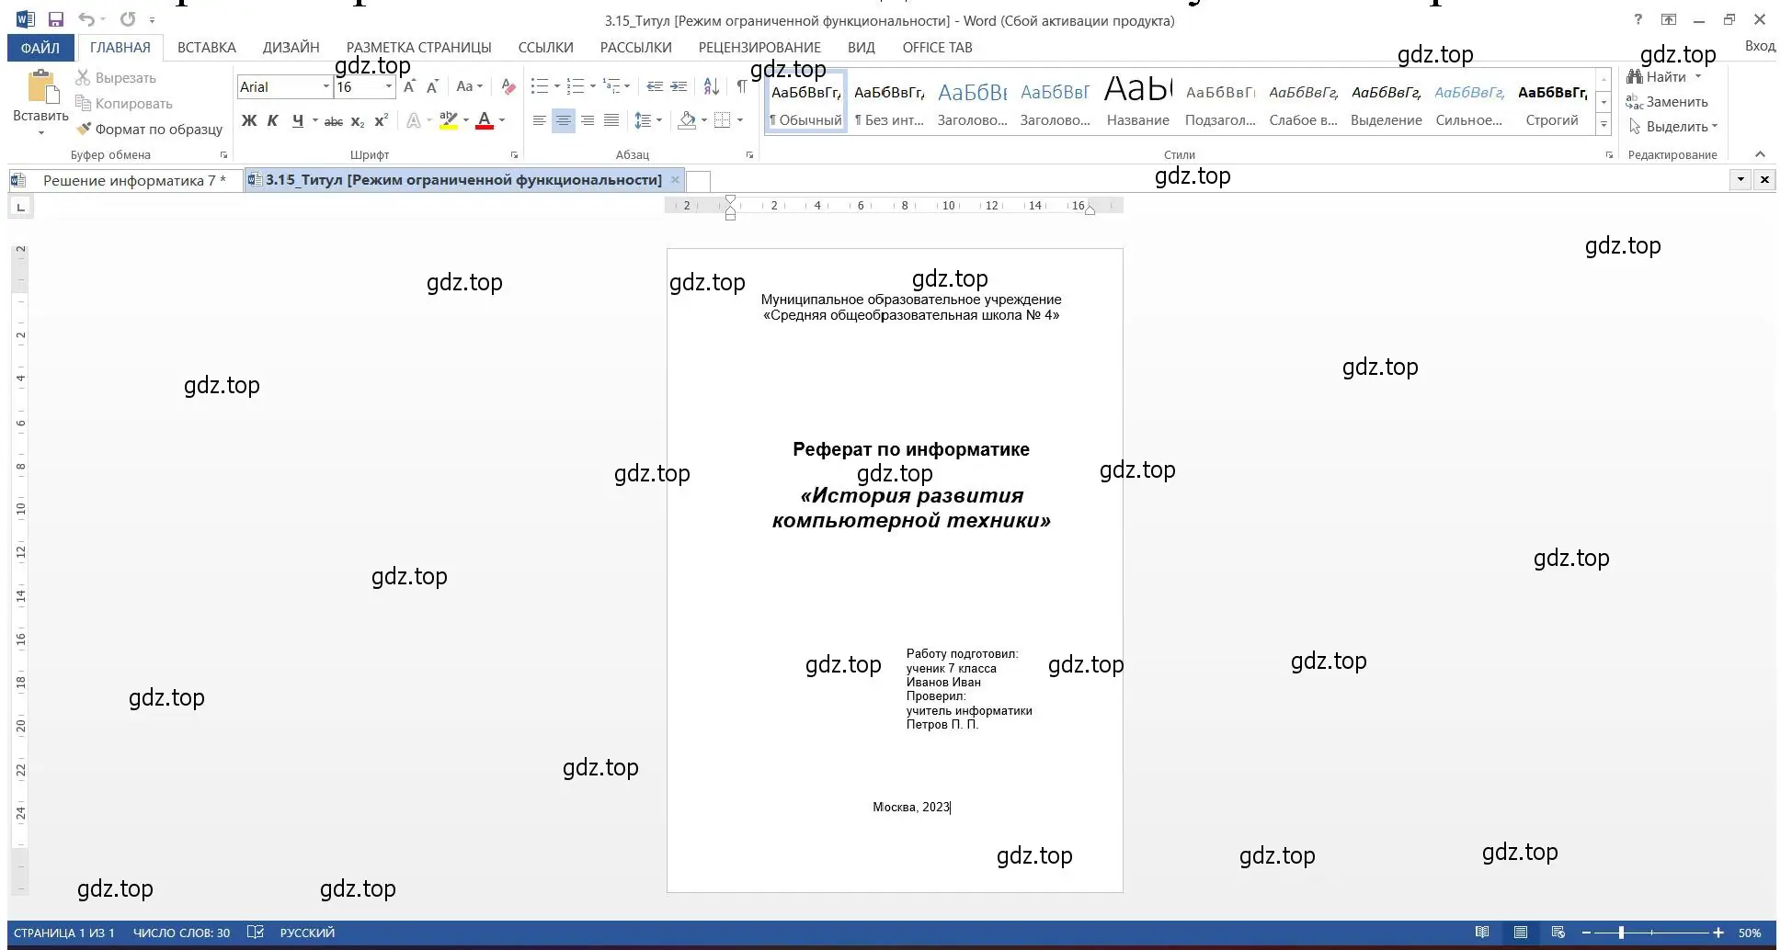This screenshot has height=950, width=1792.
Task: Open bullet list dropdown
Action: coord(556,86)
